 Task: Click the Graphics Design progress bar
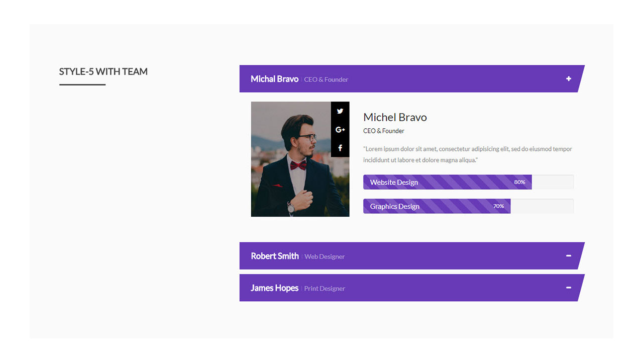pos(437,206)
